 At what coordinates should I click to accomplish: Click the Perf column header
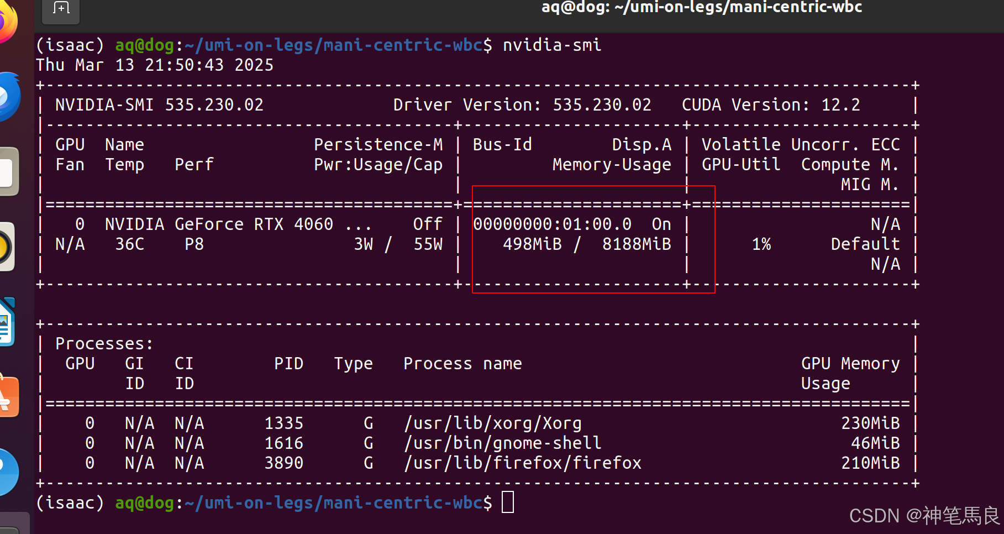click(x=194, y=165)
